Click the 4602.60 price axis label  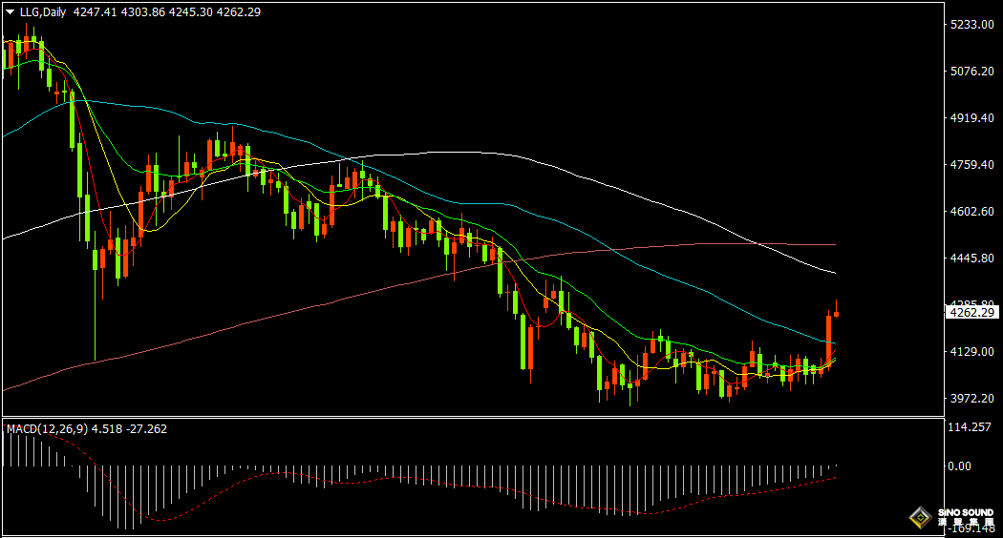pos(972,211)
